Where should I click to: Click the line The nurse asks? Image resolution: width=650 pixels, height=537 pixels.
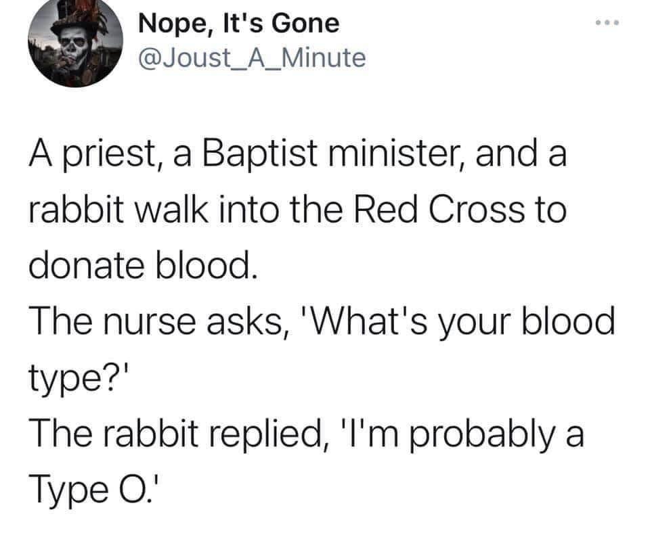tap(322, 321)
